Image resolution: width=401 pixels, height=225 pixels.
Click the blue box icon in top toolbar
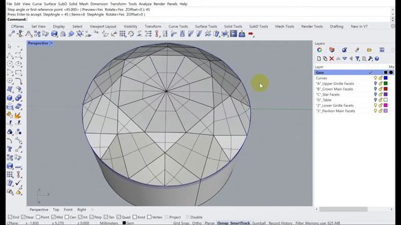55,34
